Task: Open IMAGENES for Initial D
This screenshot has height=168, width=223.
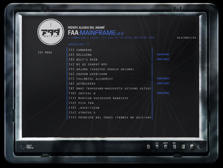Action: (163, 93)
